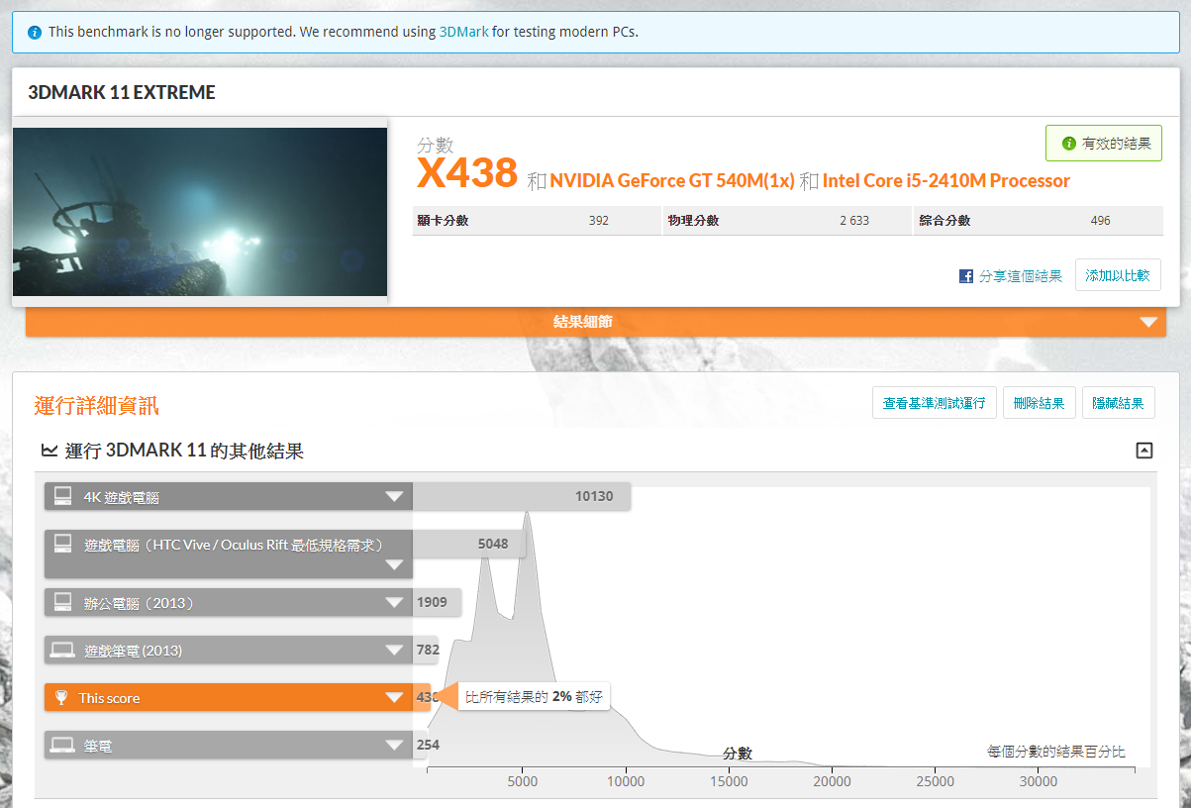
Task: Click the 比所有結果的 2% 都好 tooltip
Action: click(534, 697)
